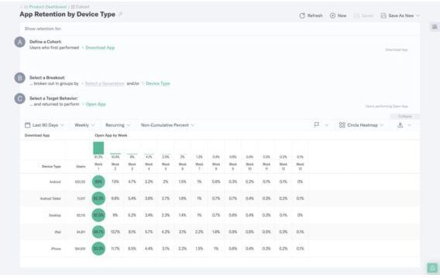Screen dimensions: 440x278
Task: Expand the Weekly interval dropdown
Action: tap(84, 125)
